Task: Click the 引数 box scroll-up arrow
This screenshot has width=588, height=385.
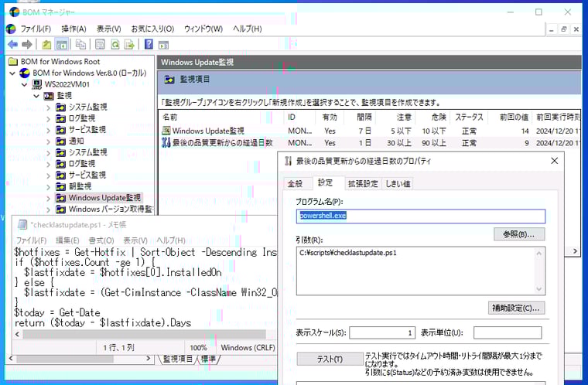Action: pos(539,254)
